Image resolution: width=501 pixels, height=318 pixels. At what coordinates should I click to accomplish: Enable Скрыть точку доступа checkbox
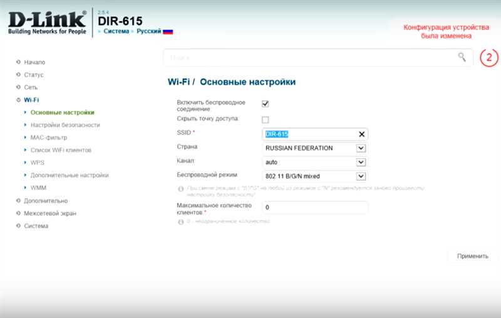[265, 120]
